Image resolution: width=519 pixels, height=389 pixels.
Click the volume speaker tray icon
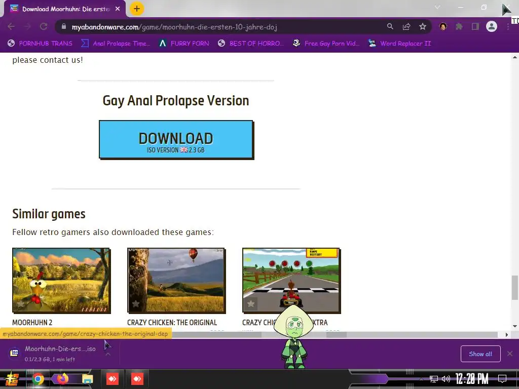(x=446, y=379)
